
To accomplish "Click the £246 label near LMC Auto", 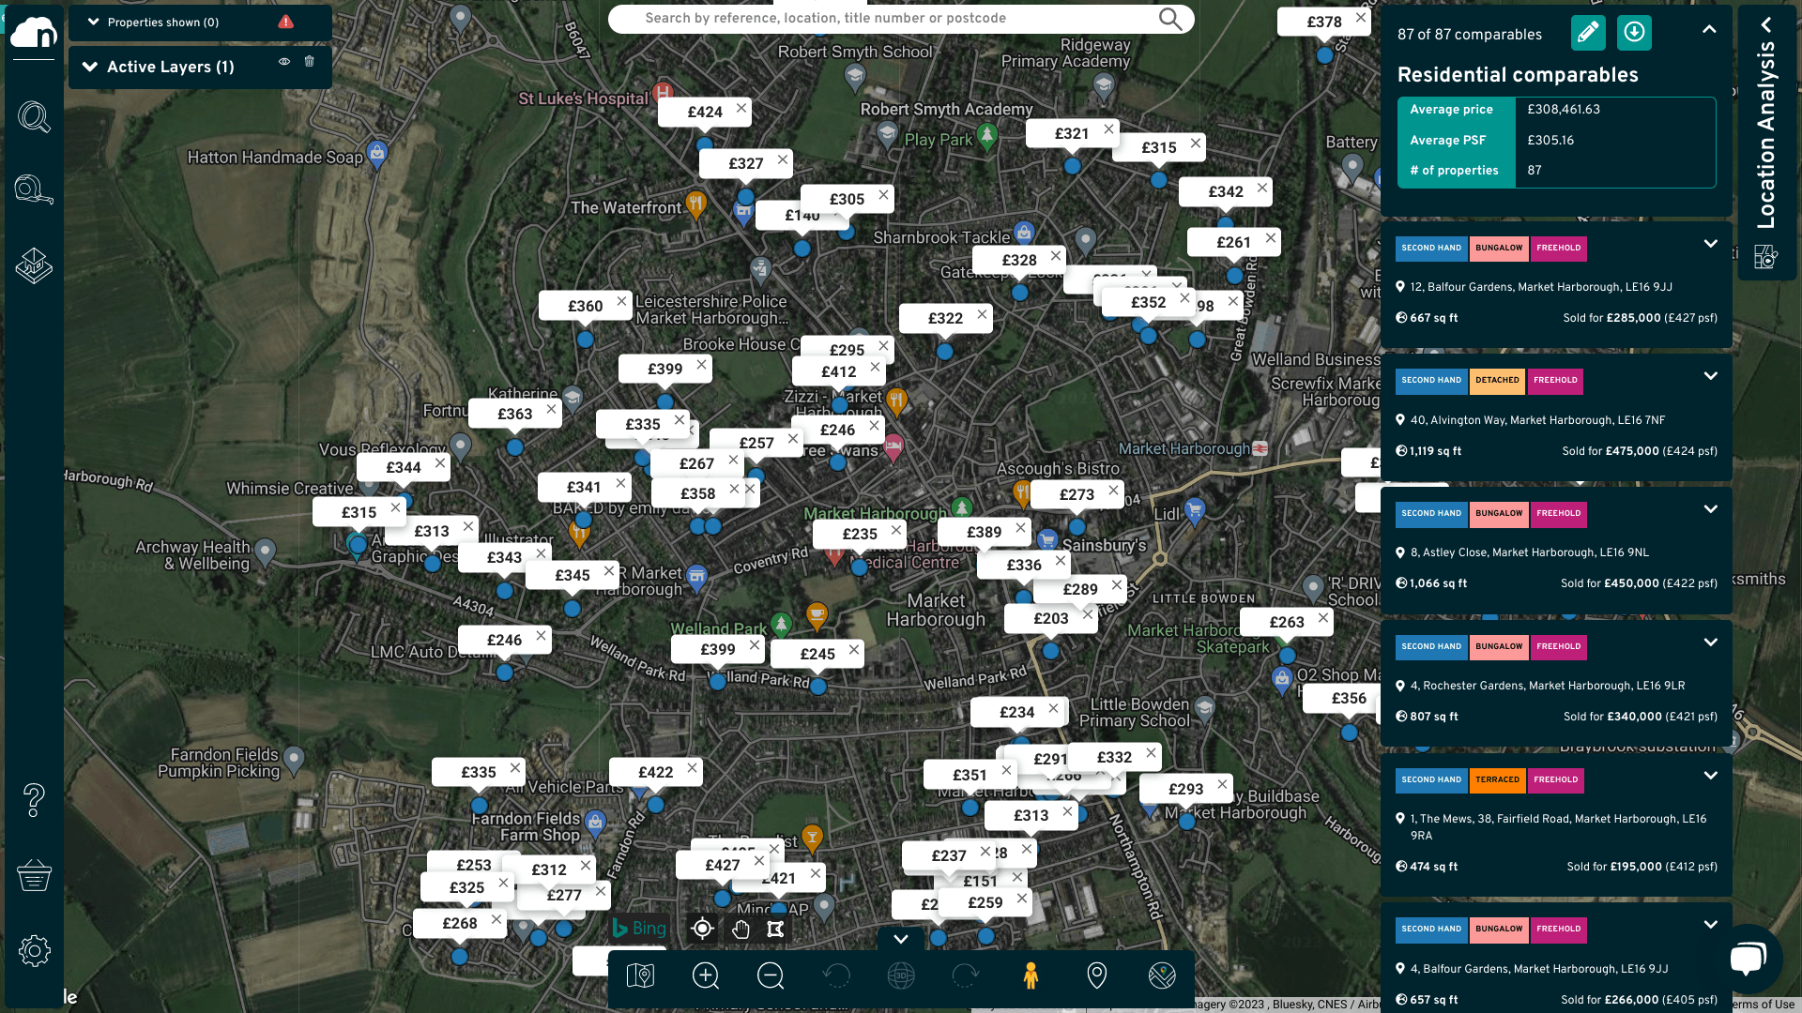I will click(504, 640).
